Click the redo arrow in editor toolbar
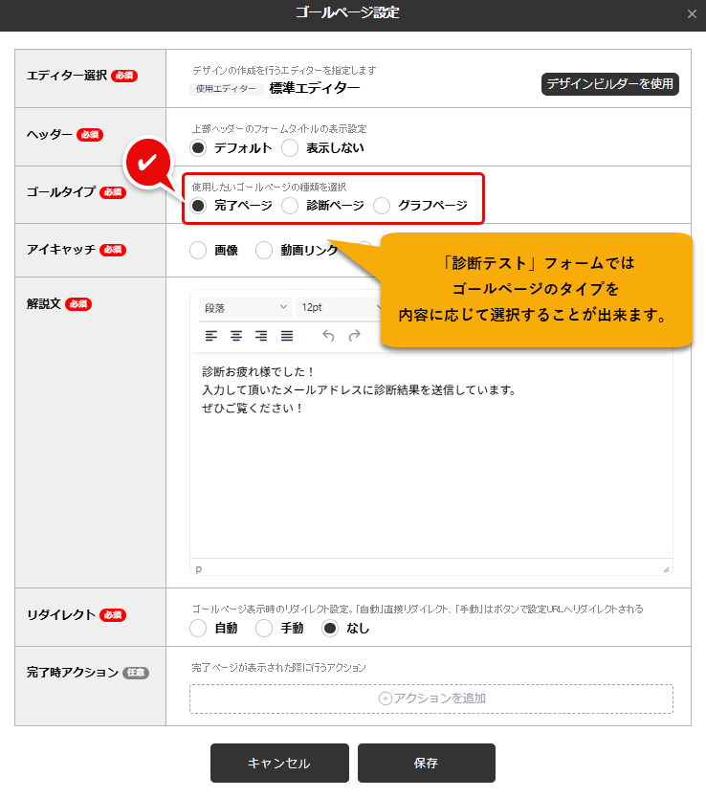This screenshot has width=706, height=798. (355, 336)
